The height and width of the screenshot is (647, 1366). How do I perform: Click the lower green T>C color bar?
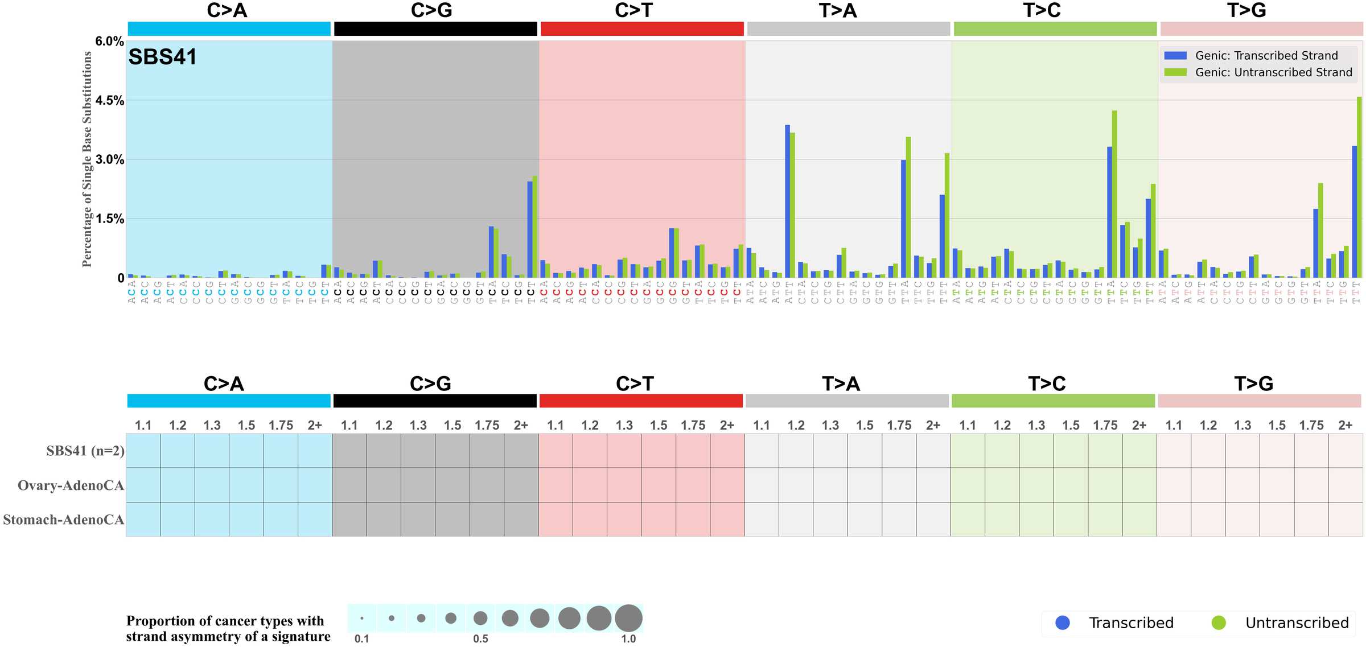1053,401
